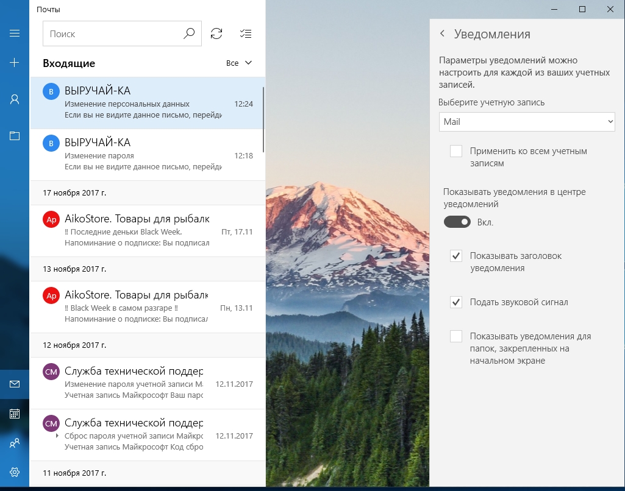The image size is (625, 491).
Task: Focus the Поиск search field
Action: click(122, 34)
